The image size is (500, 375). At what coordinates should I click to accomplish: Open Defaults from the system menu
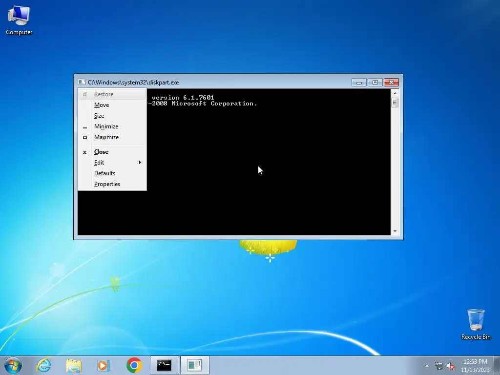click(112, 173)
